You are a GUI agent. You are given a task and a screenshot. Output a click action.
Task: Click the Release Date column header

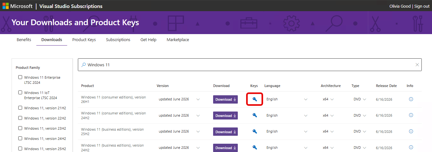pos(386,86)
